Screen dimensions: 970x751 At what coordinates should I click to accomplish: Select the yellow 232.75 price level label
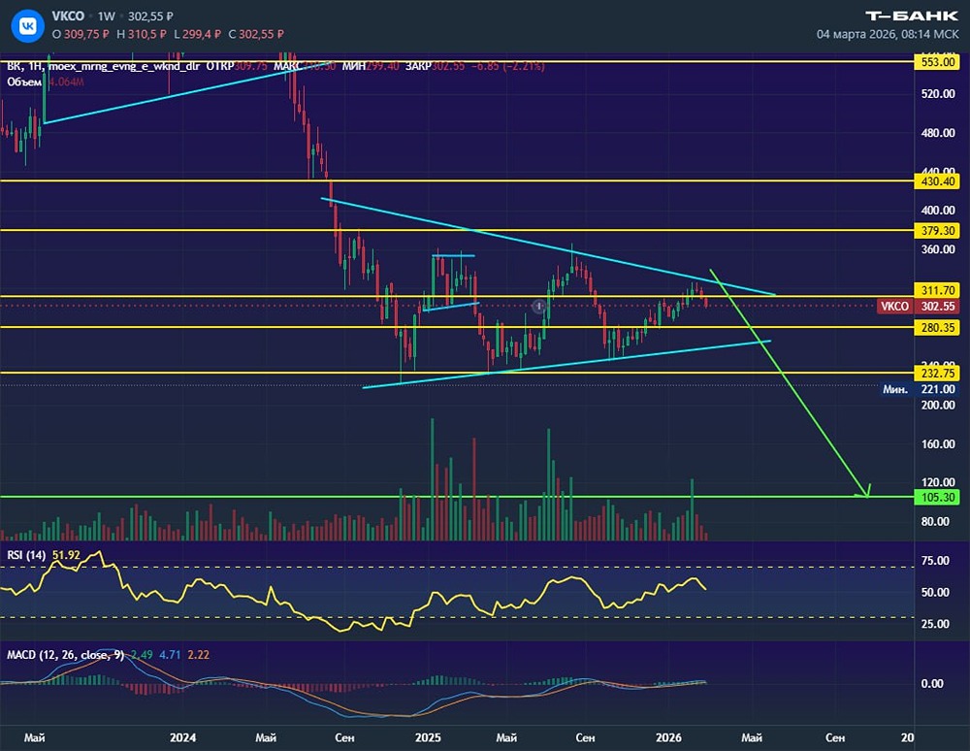(x=937, y=373)
